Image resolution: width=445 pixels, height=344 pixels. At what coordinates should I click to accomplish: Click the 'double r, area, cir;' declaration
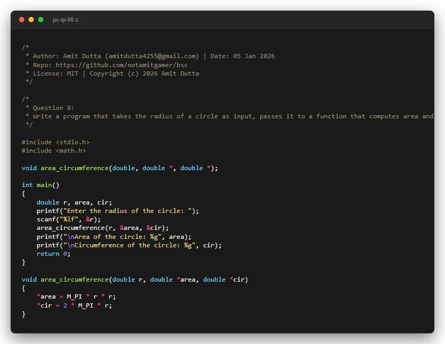[75, 202]
